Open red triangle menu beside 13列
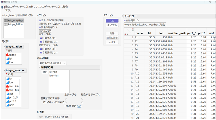The image size is (216, 120). click(6, 74)
